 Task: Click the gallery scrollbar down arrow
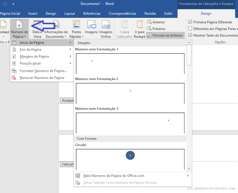coord(189,169)
